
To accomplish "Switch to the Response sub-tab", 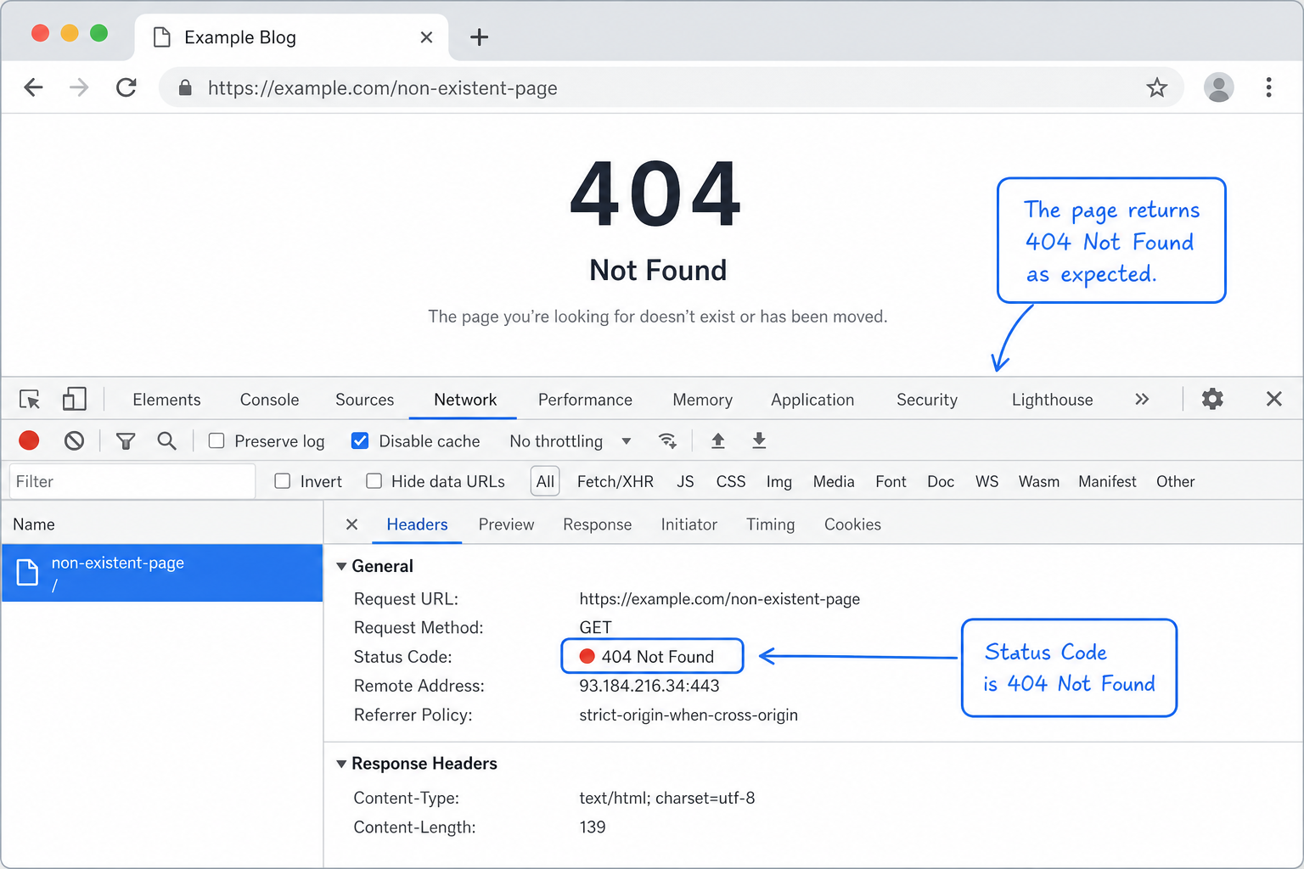I will coord(597,524).
